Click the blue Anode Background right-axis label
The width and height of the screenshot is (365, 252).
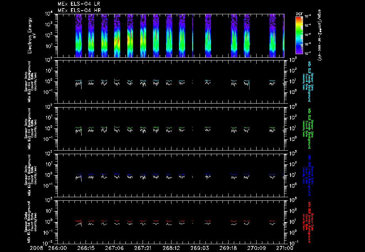(308, 175)
